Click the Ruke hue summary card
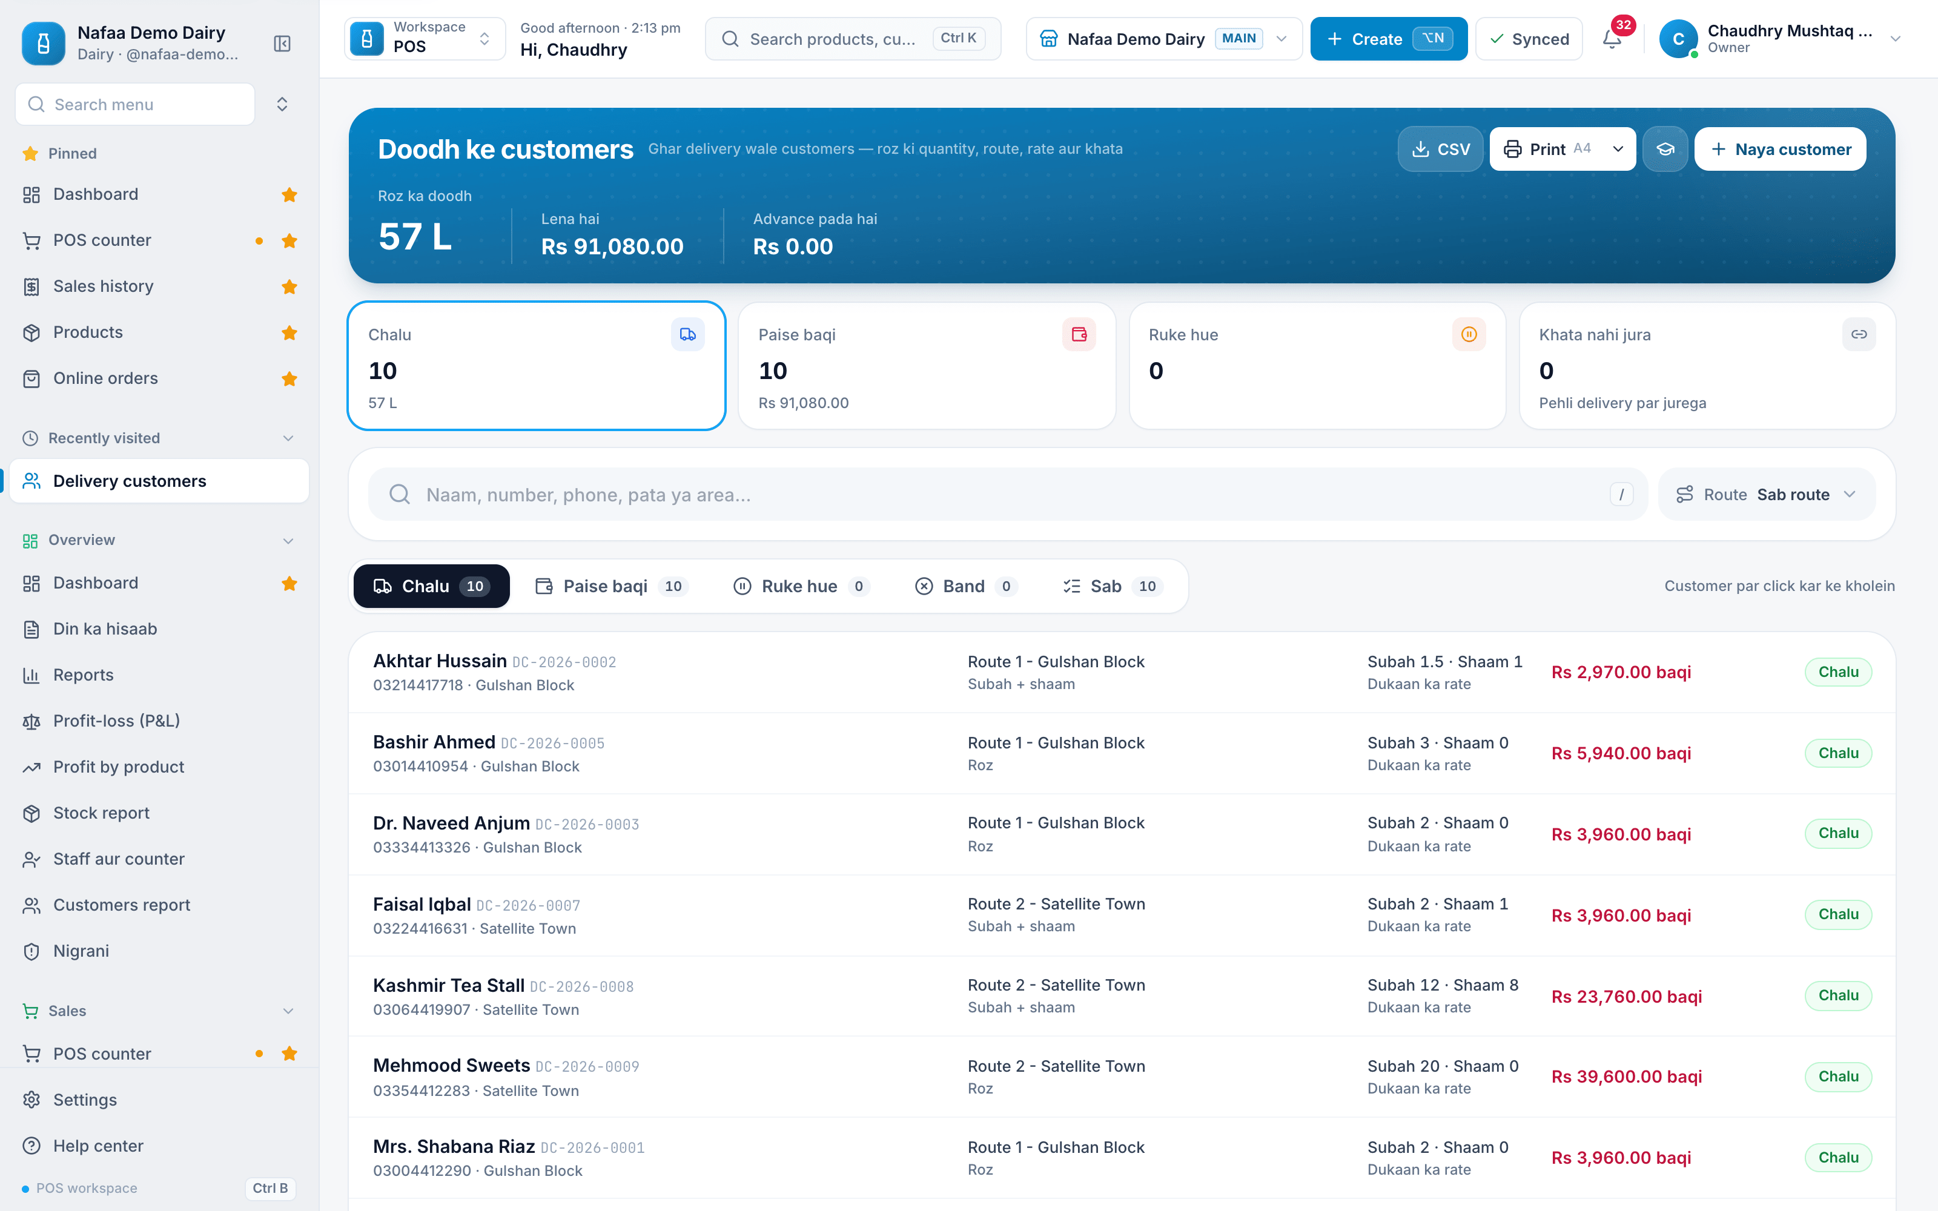 click(1317, 366)
